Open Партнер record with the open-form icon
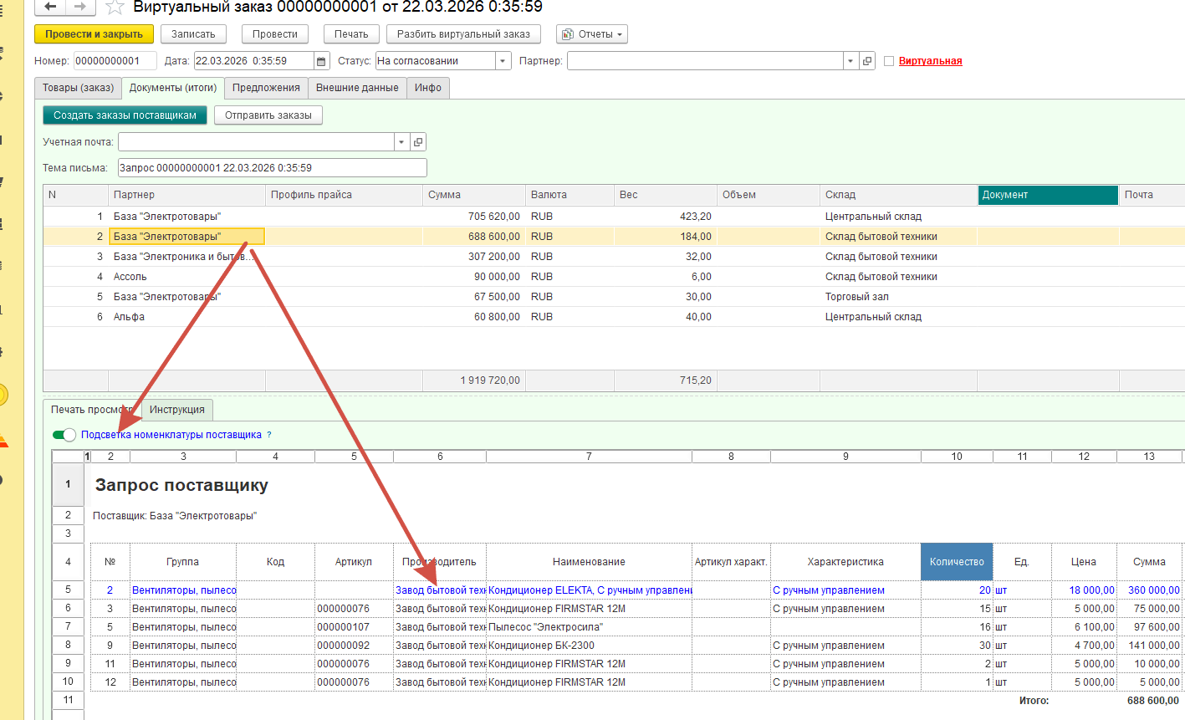The image size is (1185, 720). (867, 61)
